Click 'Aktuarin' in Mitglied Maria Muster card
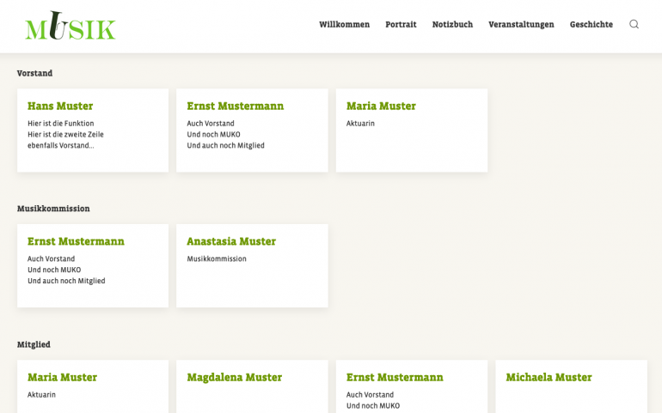This screenshot has height=413, width=662. [41, 394]
